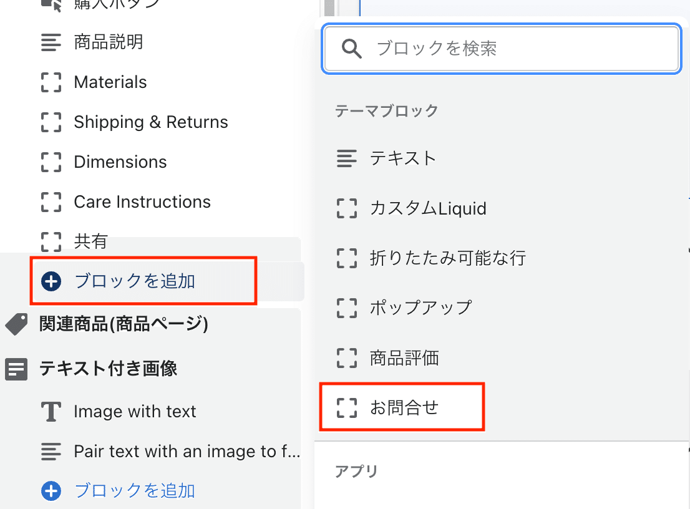Select the カスタムLiquid block option
Screen dimensions: 690x509
502,208
